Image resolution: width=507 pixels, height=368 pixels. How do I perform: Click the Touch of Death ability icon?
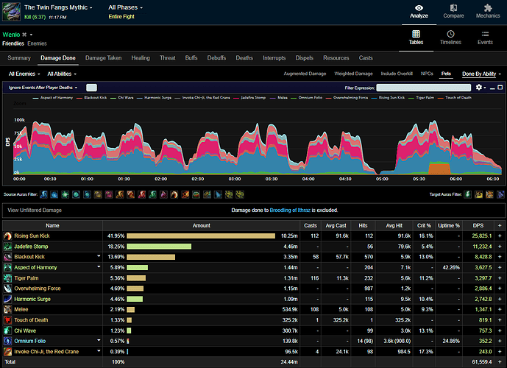7,320
